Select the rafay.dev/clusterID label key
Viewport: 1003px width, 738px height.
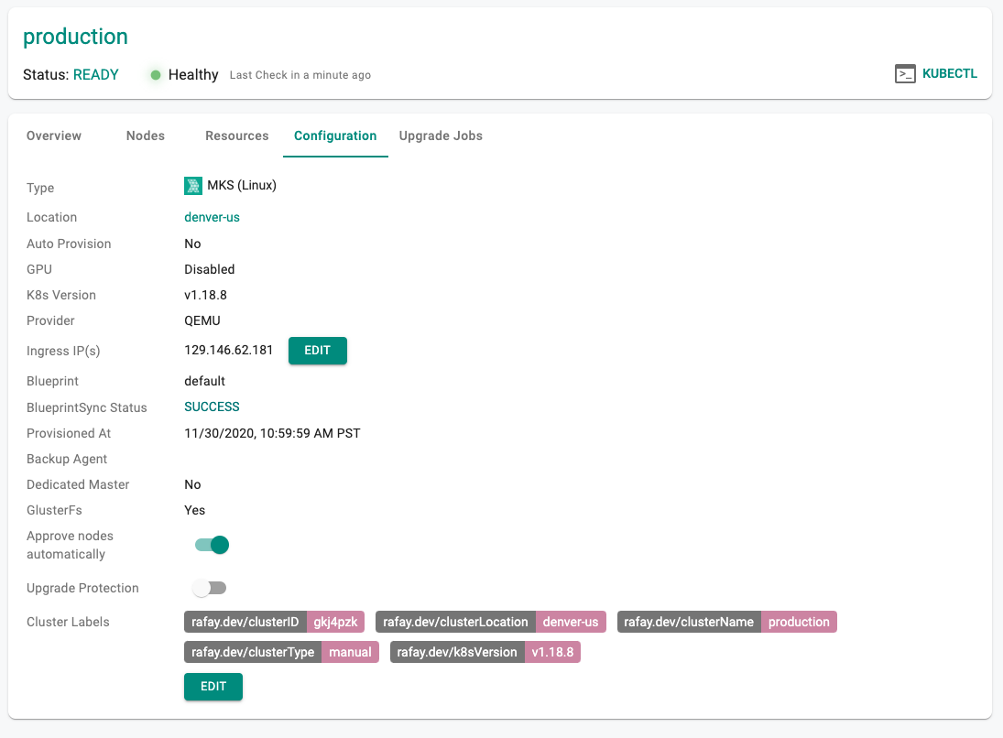pyautogui.click(x=245, y=622)
